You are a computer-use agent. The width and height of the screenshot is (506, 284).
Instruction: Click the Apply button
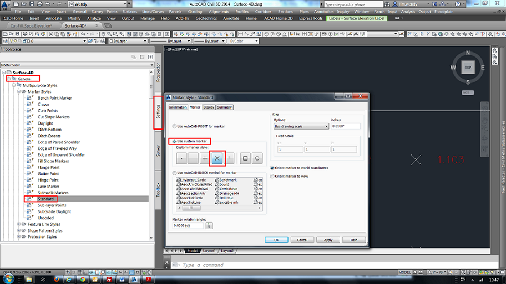(328, 240)
